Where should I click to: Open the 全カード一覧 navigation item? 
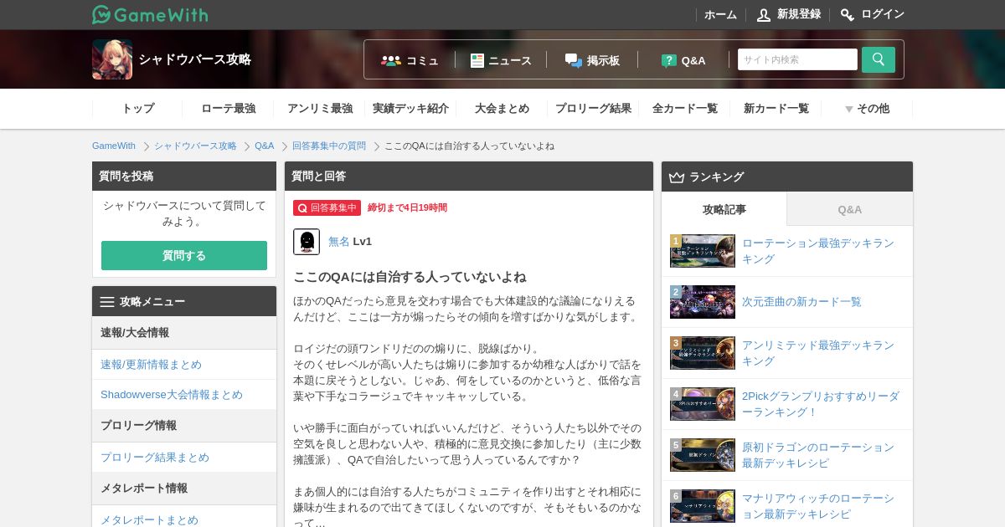click(x=684, y=109)
